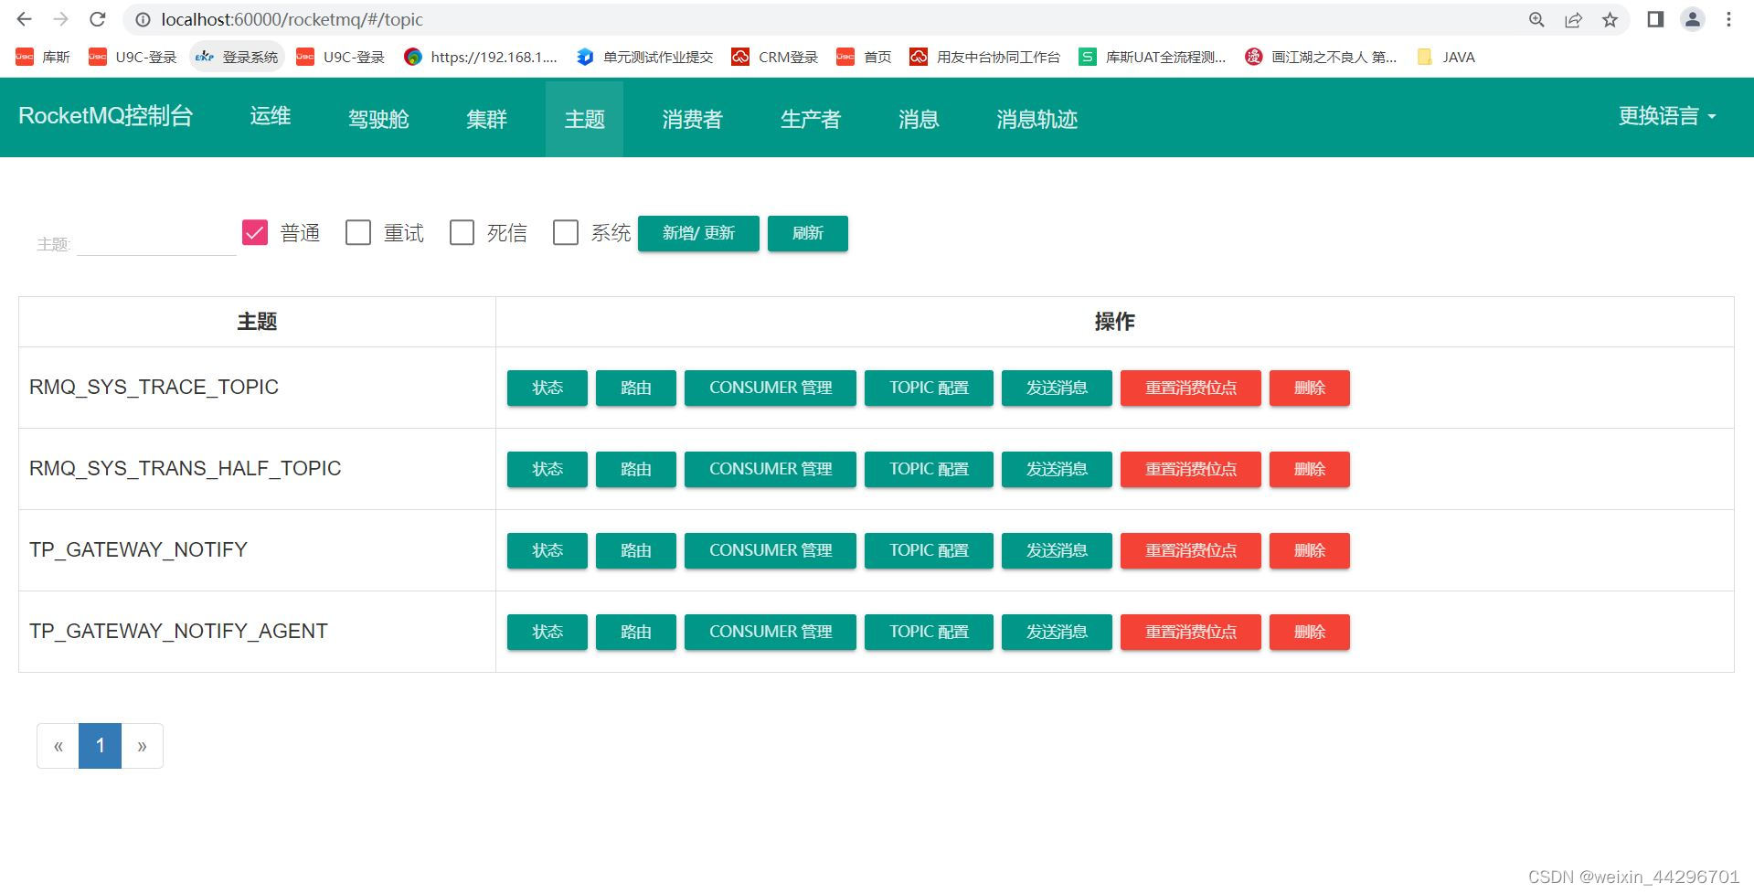Screen dimensions: 1754x894
Task: Click the address bar URL
Action: [x=292, y=19]
